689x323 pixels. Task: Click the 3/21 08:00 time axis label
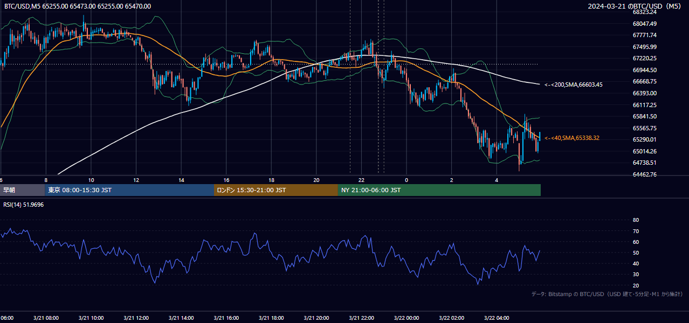point(45,318)
